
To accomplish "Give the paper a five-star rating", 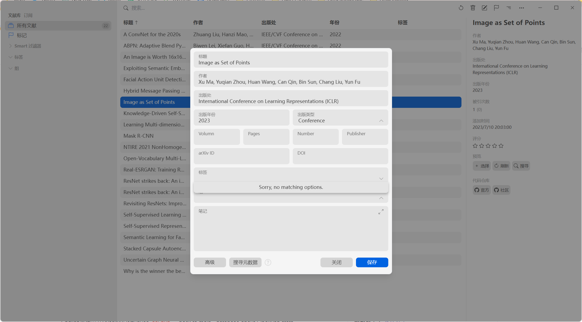I will point(501,146).
